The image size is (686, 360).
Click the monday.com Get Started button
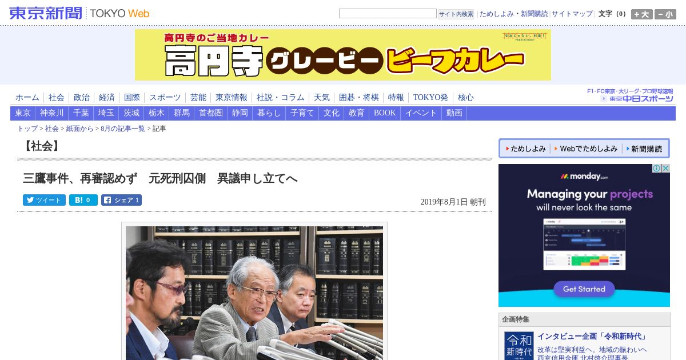(584, 289)
